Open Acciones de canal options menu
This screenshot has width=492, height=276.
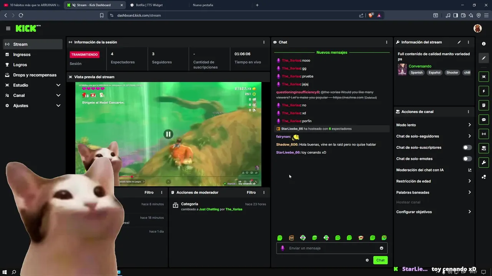(468, 112)
